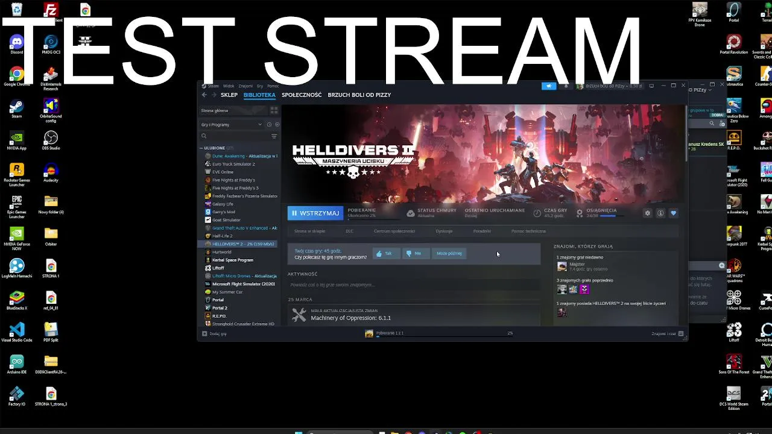Open the BRZUCH BOLI OD PIZZY profile tab
This screenshot has height=434, width=772.
[x=359, y=95]
